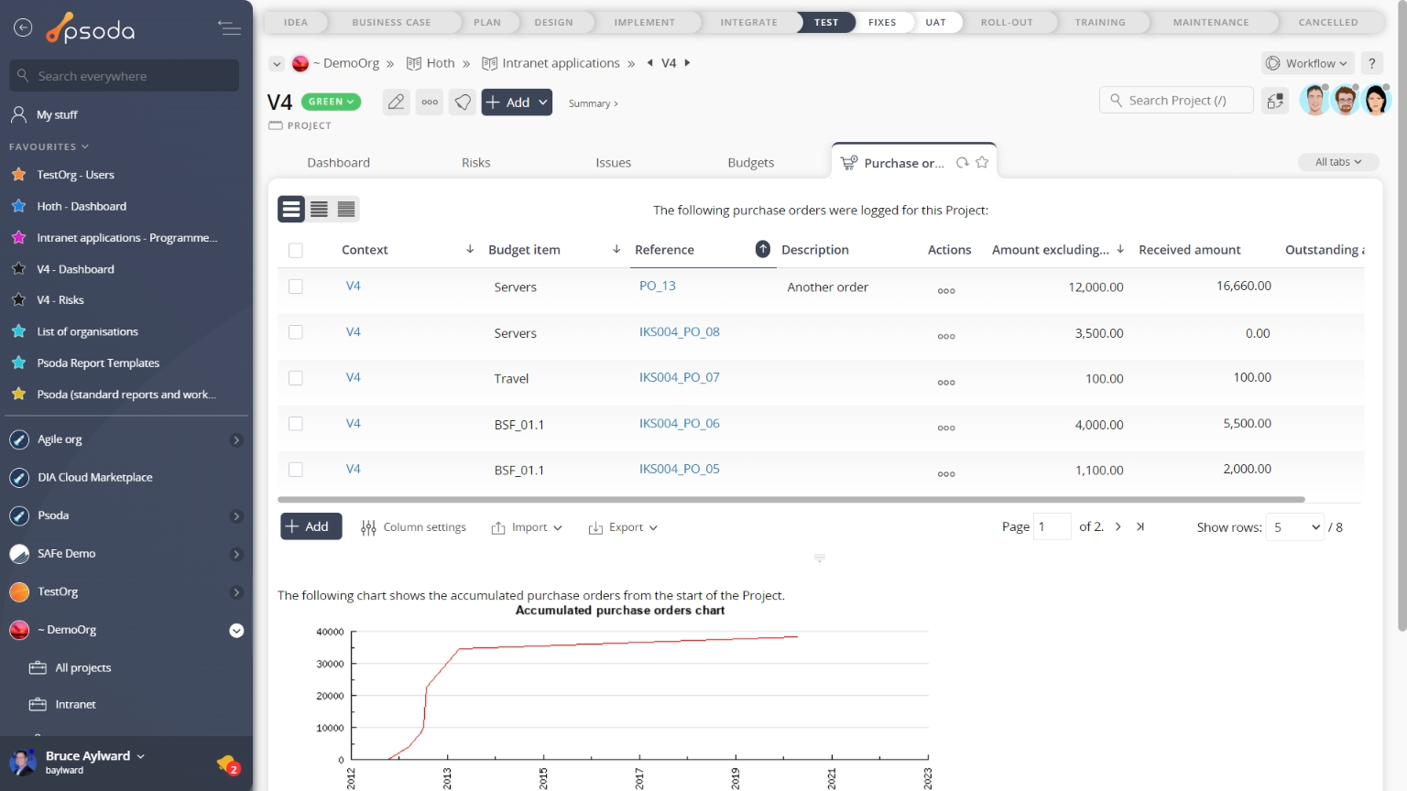This screenshot has height=791, width=1407.
Task: Switch to the Budgets tab
Action: 751,163
